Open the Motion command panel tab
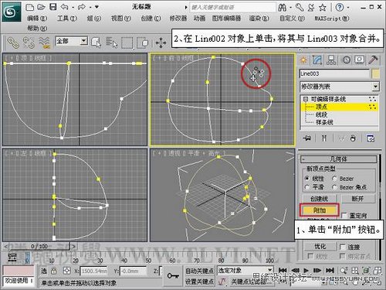Viewport: 386px width, 290px height. point(346,60)
